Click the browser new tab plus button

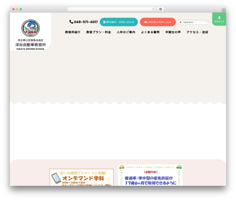coord(224,10)
